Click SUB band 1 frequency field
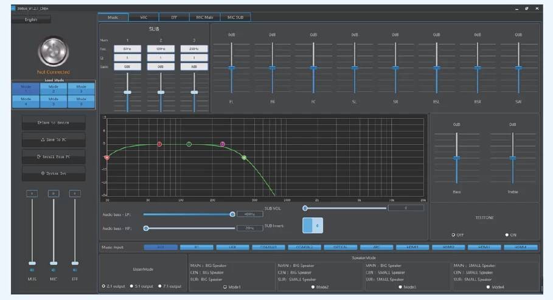 [127, 49]
